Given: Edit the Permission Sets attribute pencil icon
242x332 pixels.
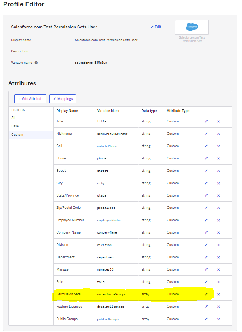Looking at the screenshot, I should click(x=206, y=294).
